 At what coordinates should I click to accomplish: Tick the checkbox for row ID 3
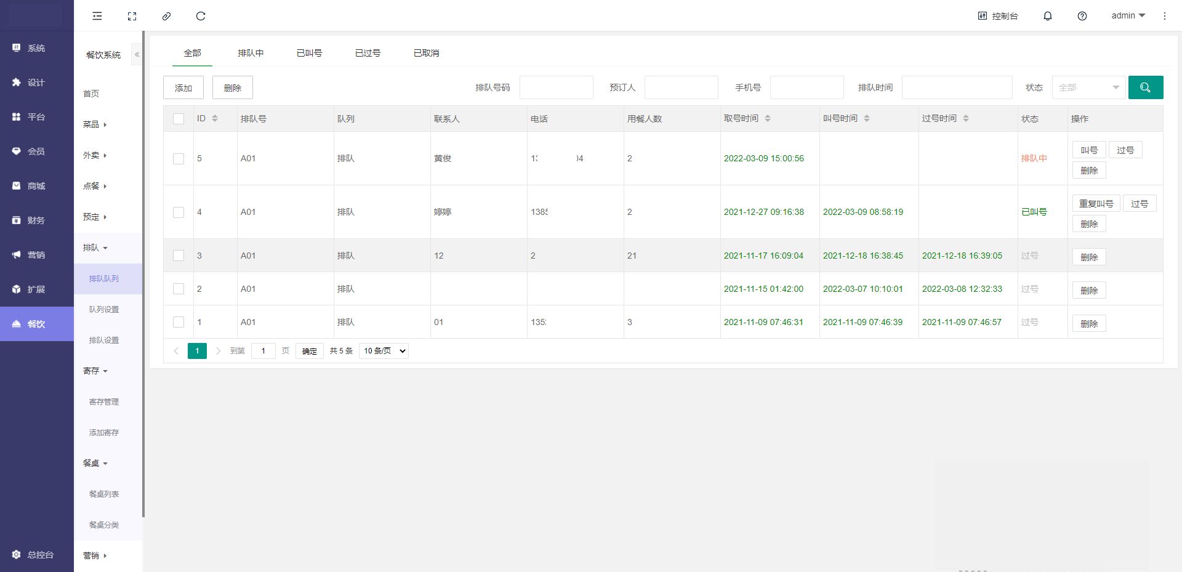point(179,256)
